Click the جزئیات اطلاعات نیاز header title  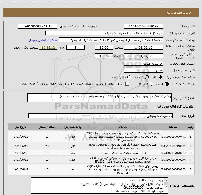click(x=179, y=13)
